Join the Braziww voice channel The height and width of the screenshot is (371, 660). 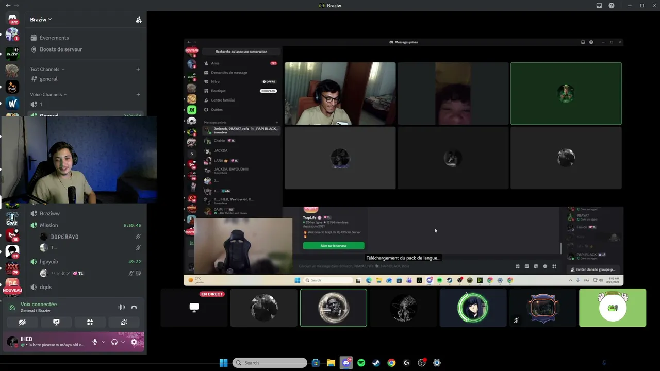click(86, 213)
